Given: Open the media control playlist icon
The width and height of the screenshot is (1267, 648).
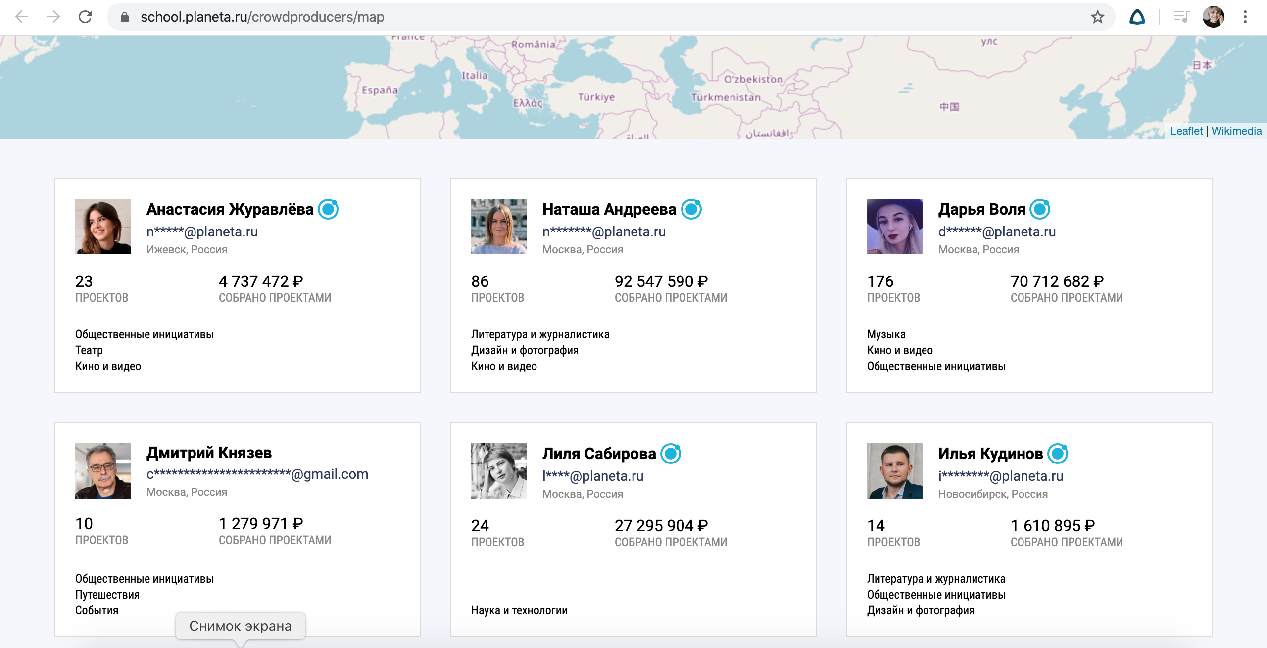Looking at the screenshot, I should [1181, 17].
